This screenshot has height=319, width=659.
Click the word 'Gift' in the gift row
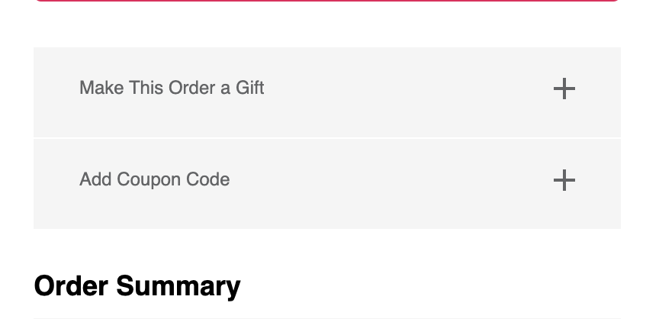coord(249,88)
